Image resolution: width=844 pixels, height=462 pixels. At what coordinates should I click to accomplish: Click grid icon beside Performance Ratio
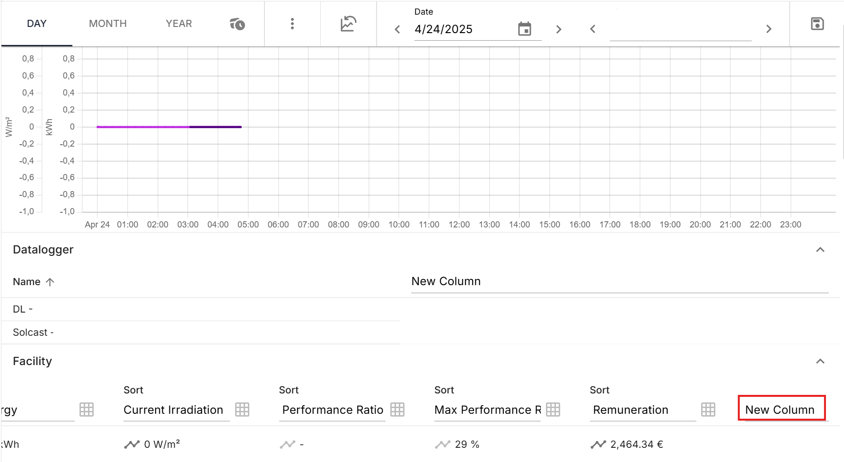point(397,410)
